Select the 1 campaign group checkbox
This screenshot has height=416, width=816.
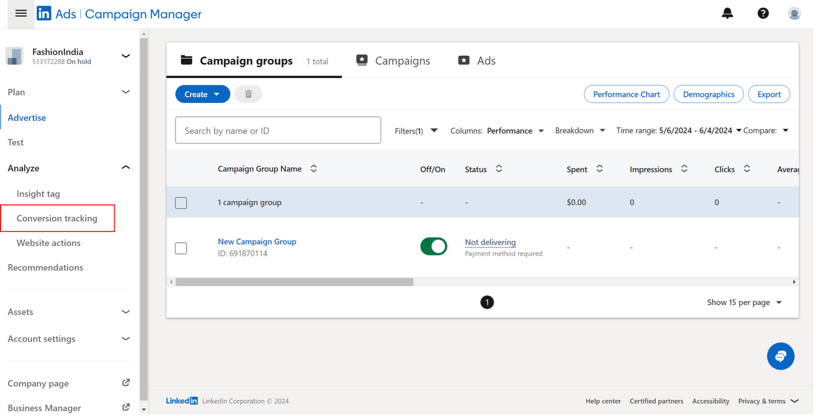click(181, 203)
